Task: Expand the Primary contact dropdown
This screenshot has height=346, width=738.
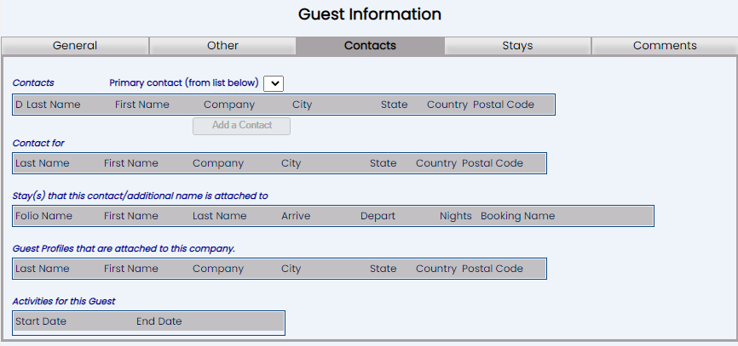Action: [274, 83]
